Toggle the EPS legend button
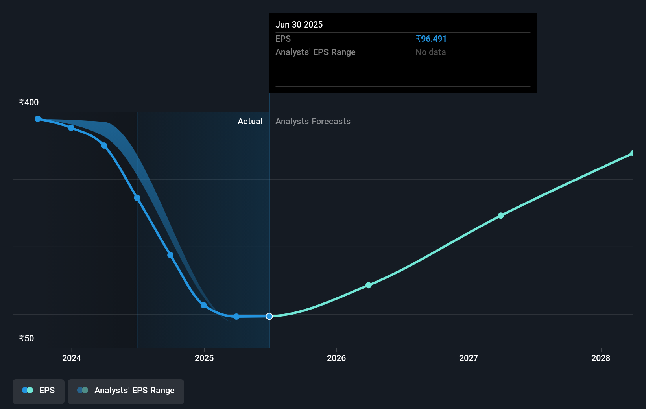This screenshot has width=646, height=409. coord(39,391)
